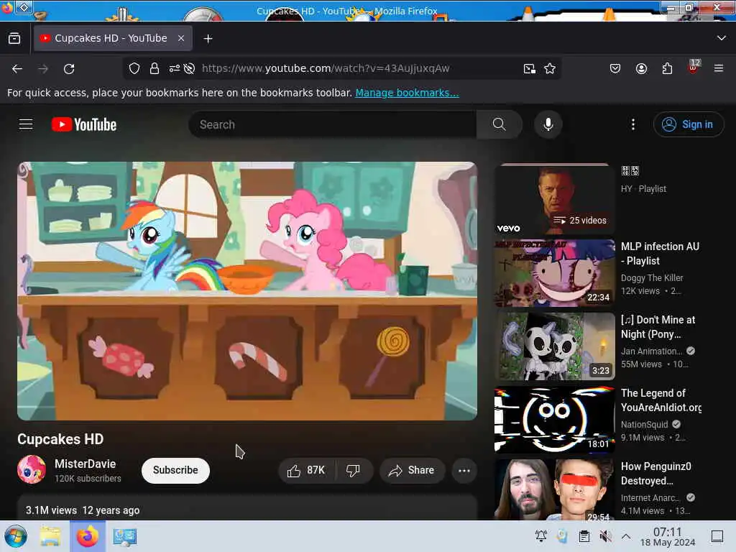Open more actions ellipsis under video
Image resolution: width=736 pixels, height=552 pixels.
(464, 470)
